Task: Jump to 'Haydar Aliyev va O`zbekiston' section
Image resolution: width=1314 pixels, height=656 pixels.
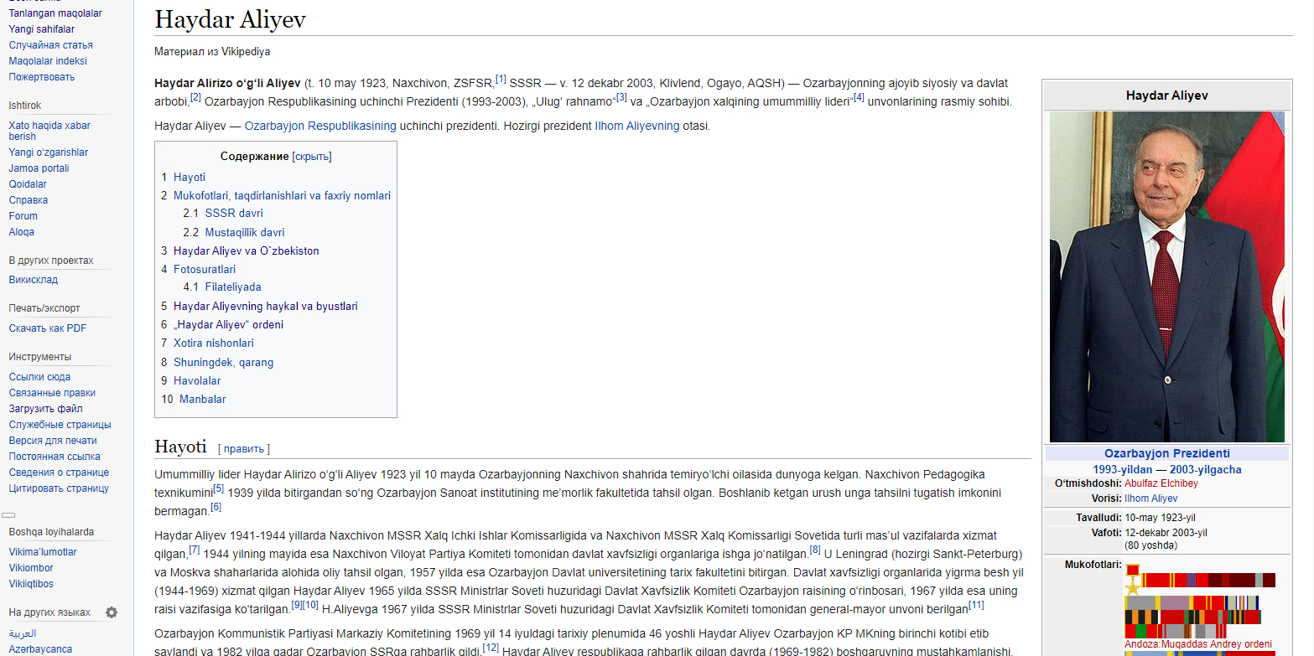Action: coord(247,251)
